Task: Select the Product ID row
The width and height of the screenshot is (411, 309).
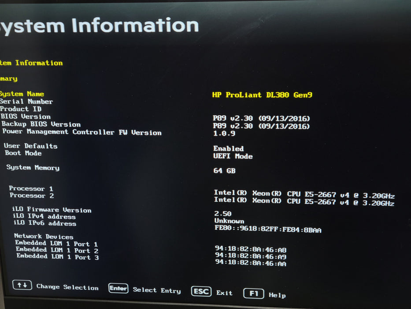Action: tap(21, 109)
